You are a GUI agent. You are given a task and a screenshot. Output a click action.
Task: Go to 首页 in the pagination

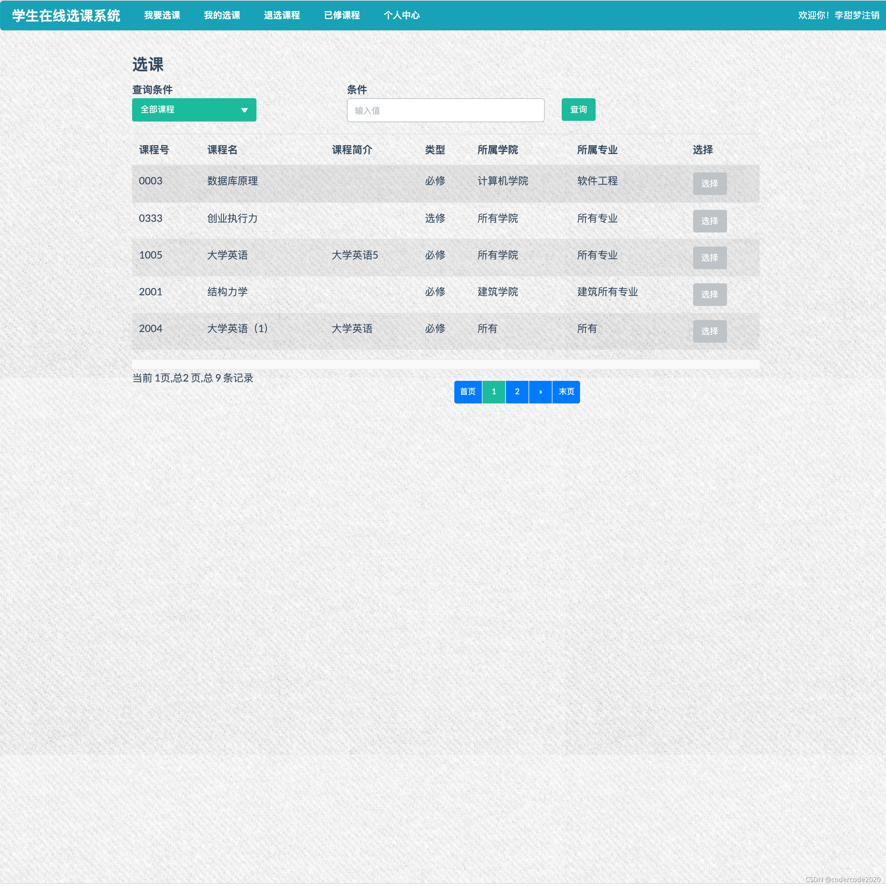tap(468, 392)
